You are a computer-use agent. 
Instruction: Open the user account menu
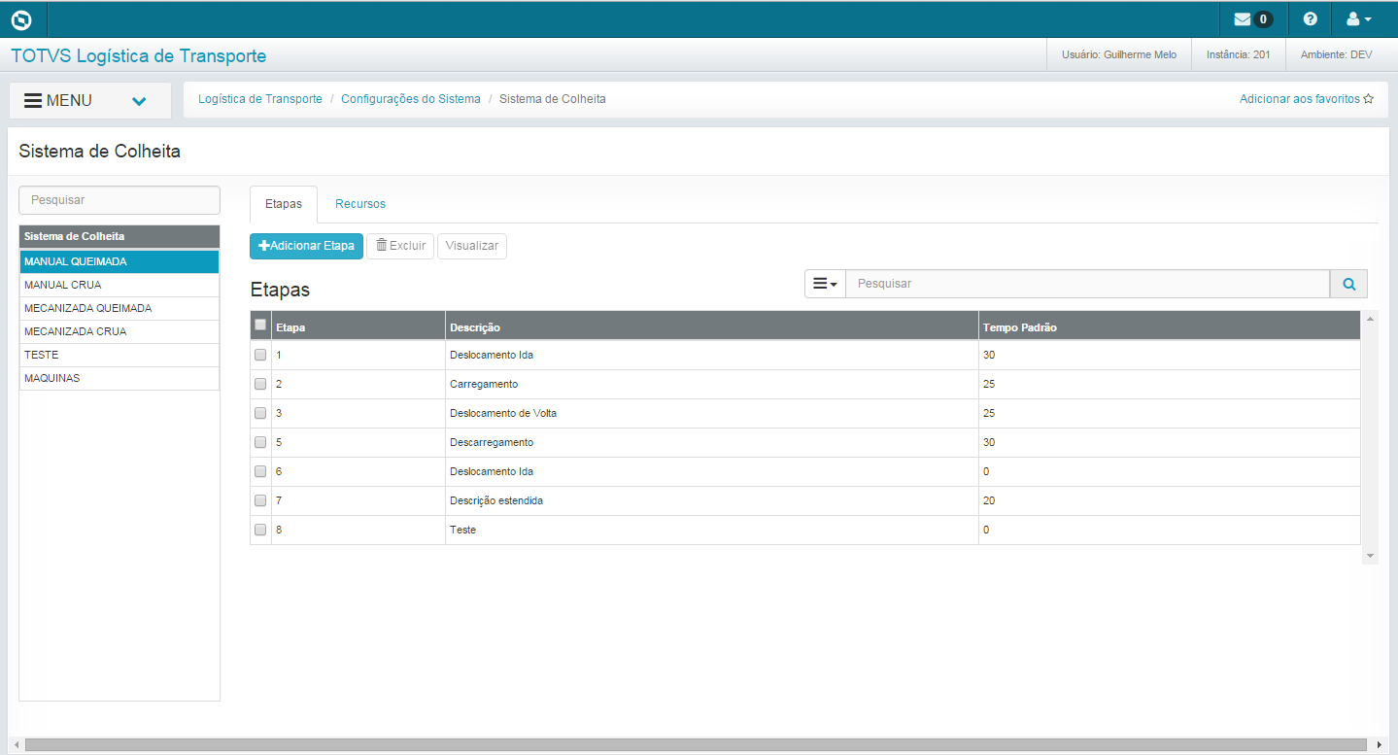(x=1358, y=19)
